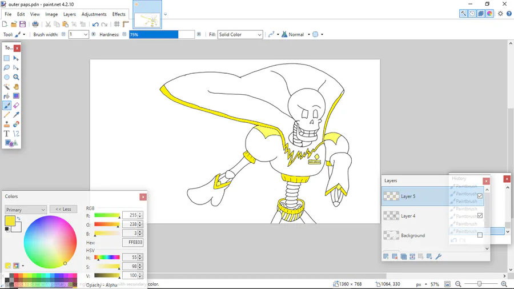514x289 pixels.
Task: Toggle History window button at top right
Action: click(x=472, y=14)
